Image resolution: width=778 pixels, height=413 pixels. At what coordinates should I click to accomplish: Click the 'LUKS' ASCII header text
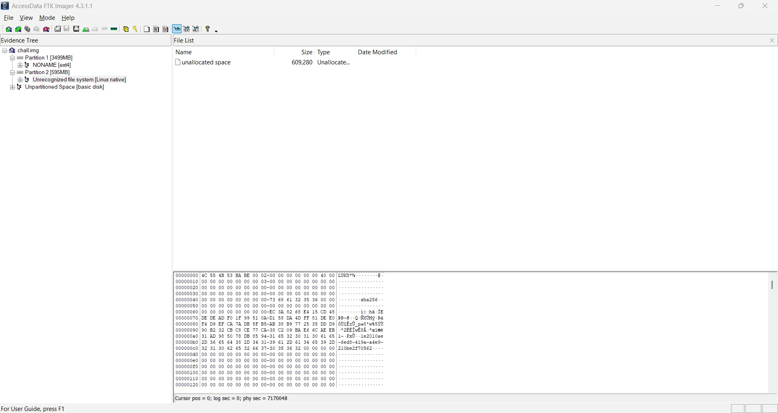[344, 276]
